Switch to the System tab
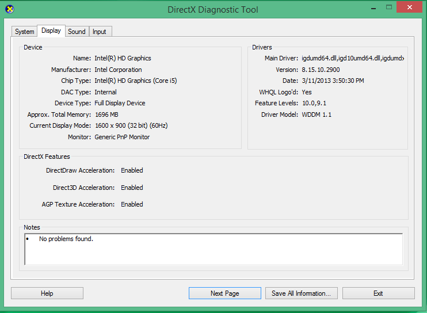Image resolution: width=427 pixels, height=313 pixels. [x=25, y=32]
